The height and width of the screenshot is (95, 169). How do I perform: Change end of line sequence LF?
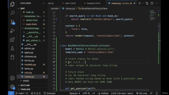tap(94, 93)
